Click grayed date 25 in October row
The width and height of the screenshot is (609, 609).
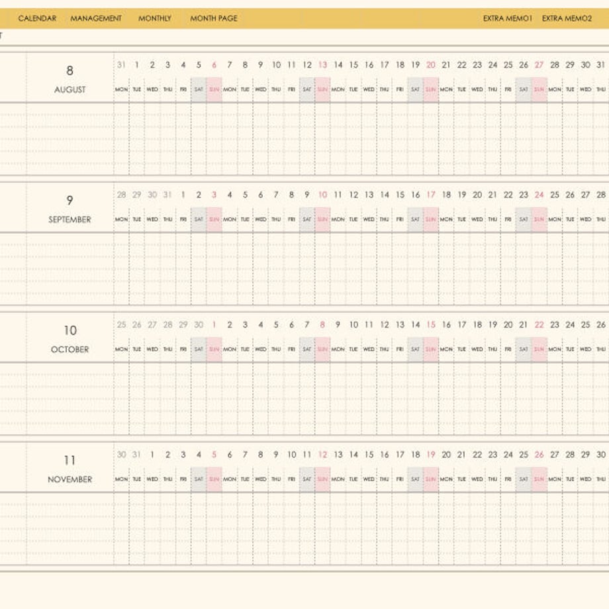(122, 325)
